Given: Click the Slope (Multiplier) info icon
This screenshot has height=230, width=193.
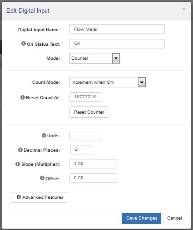Looking at the screenshot, I should [18, 164].
